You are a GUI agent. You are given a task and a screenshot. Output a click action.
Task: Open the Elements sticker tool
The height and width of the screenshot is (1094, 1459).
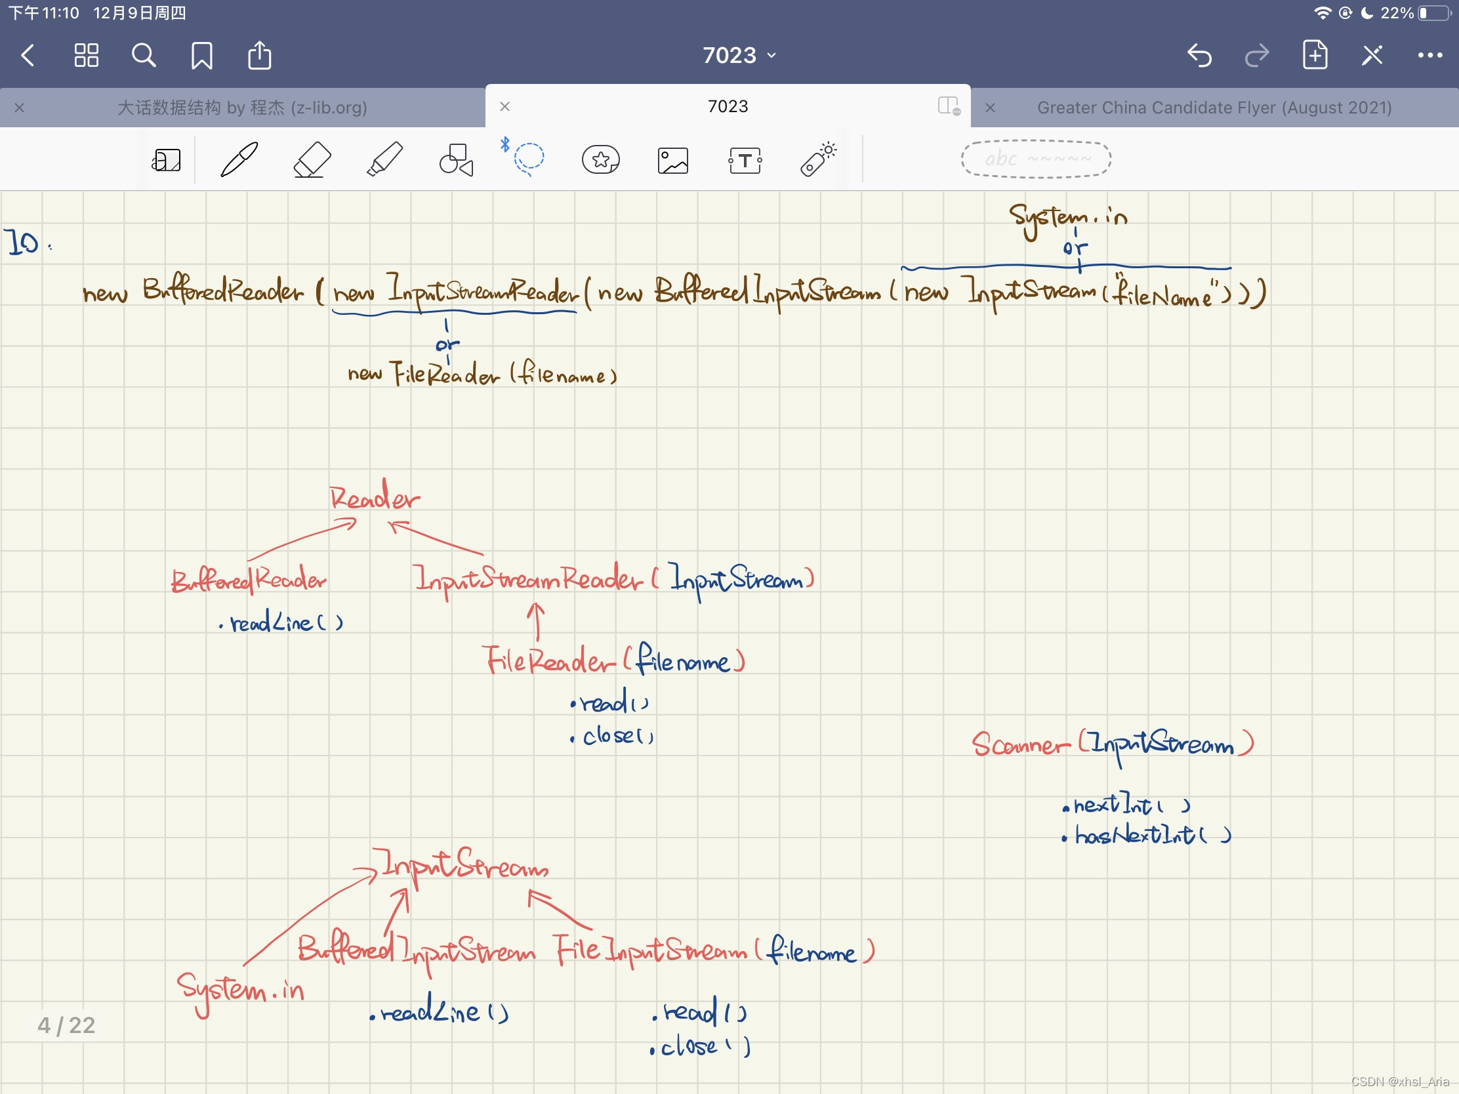600,159
